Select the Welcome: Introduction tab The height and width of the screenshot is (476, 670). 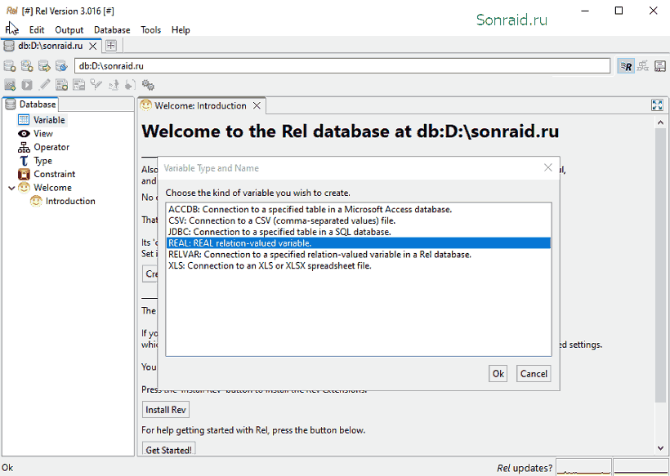[200, 105]
